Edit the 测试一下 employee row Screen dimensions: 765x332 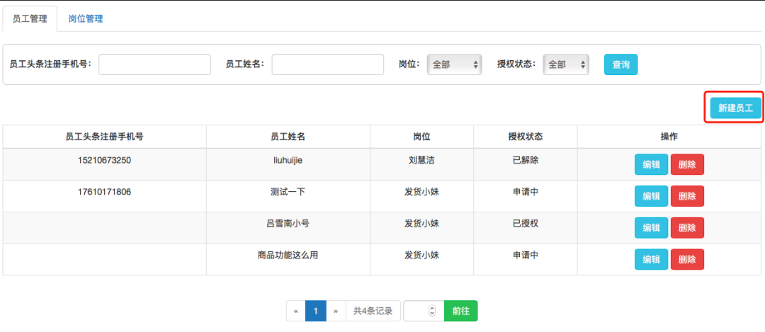point(652,196)
